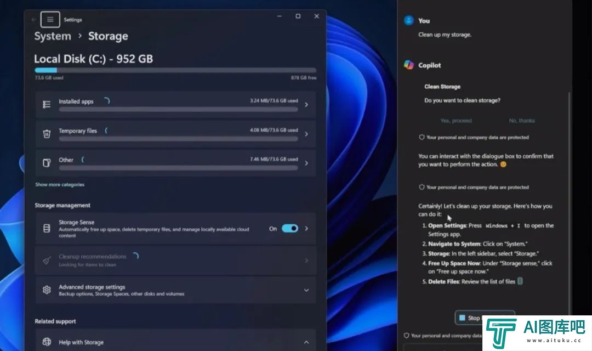Click the '878 GB free' label
Image resolution: width=592 pixels, height=351 pixels.
[304, 77]
